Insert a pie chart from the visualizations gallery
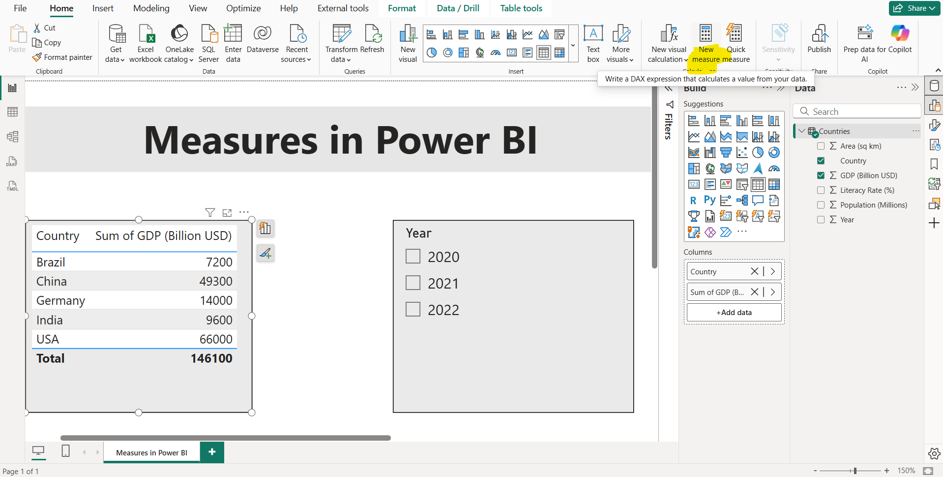Viewport: 943px width, 477px height. tap(432, 53)
